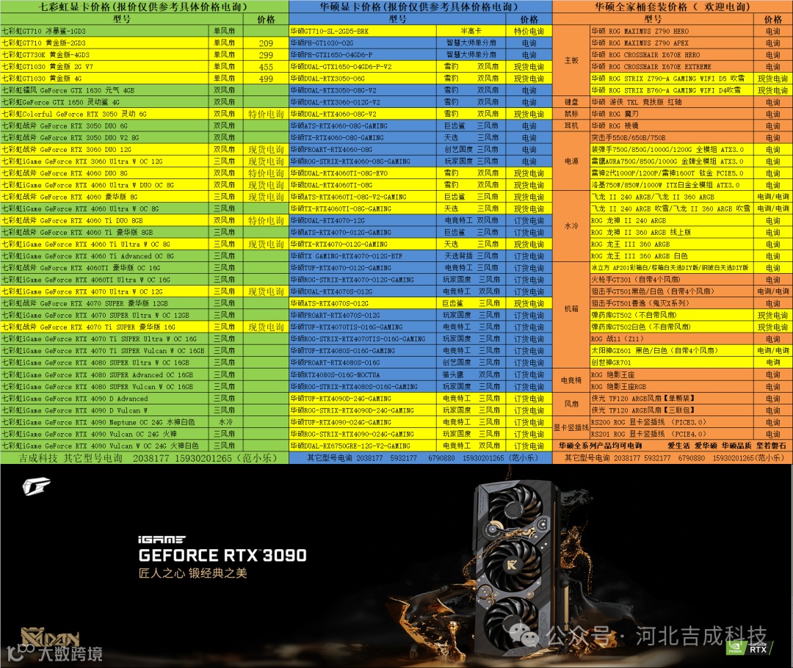This screenshot has width=793, height=668.
Task: Click the NVIDIA RTX badge on the banner
Action: click(x=749, y=647)
